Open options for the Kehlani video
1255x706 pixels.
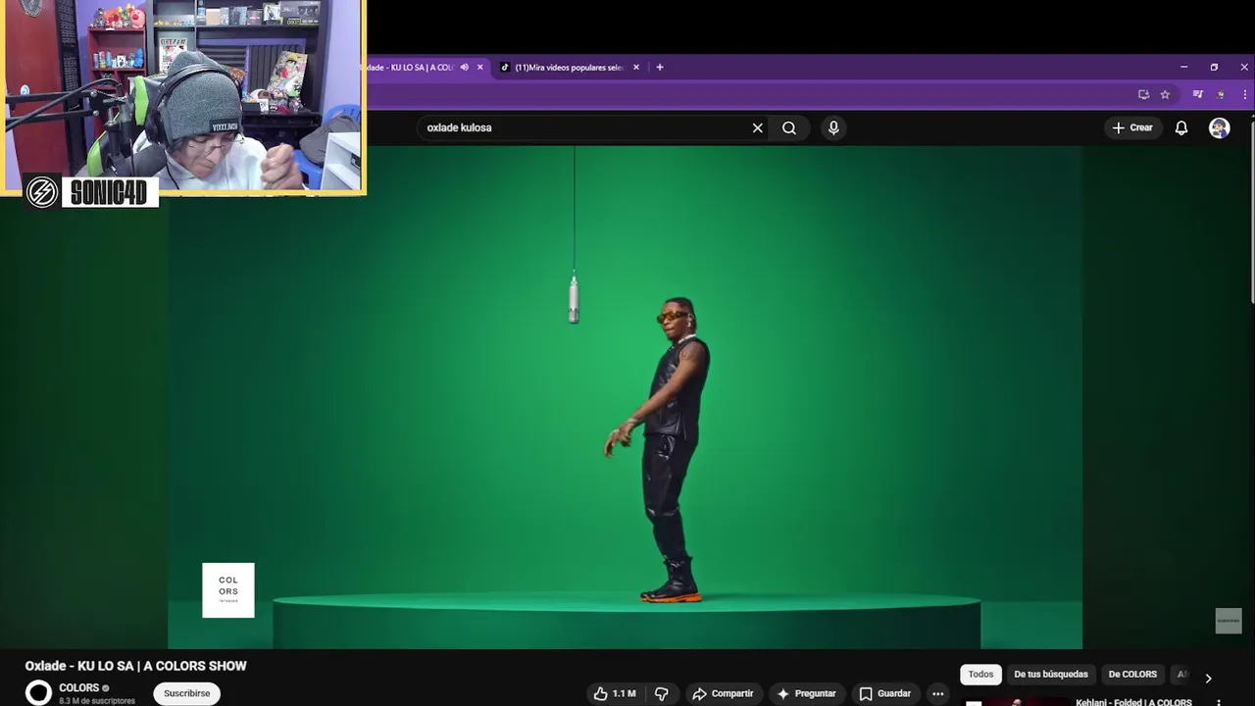[1219, 702]
